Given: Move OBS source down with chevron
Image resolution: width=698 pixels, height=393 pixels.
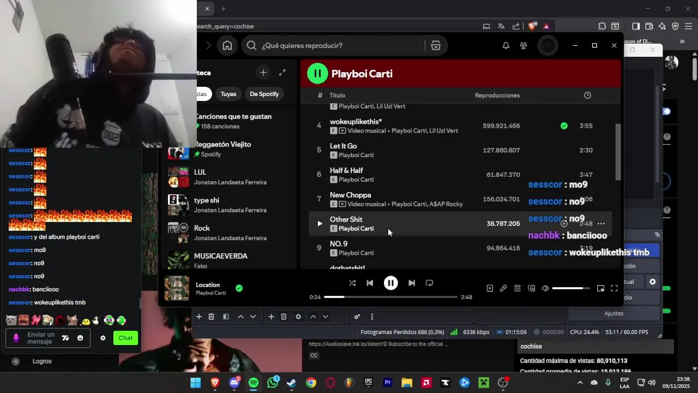Looking at the screenshot, I should pyautogui.click(x=326, y=317).
